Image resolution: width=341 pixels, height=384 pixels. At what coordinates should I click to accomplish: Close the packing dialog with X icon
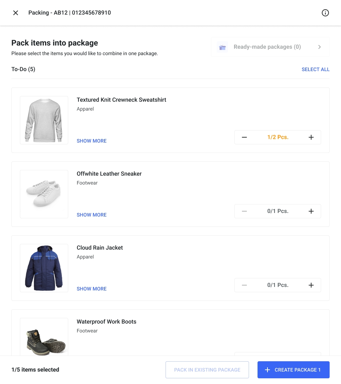16,13
